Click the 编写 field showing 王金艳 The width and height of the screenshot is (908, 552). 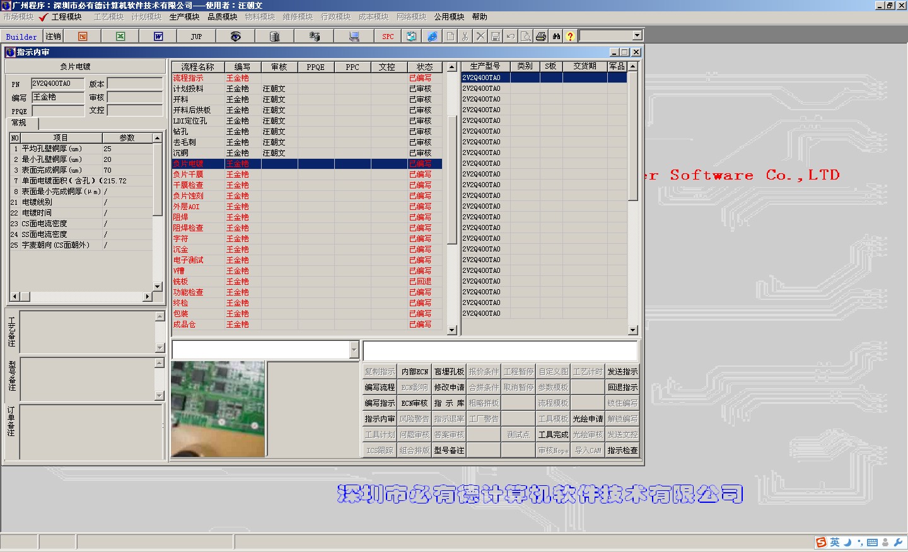(57, 97)
